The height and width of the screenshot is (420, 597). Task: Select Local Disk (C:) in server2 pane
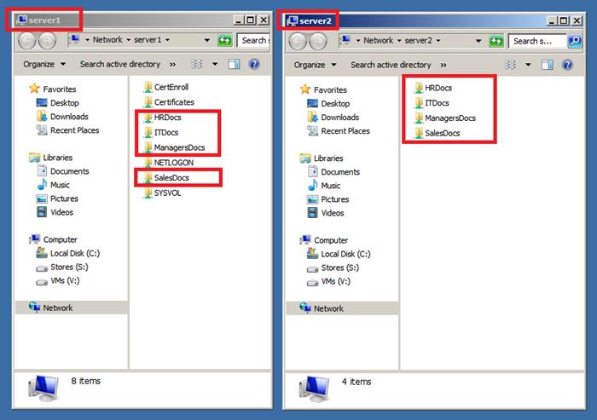[x=339, y=254]
